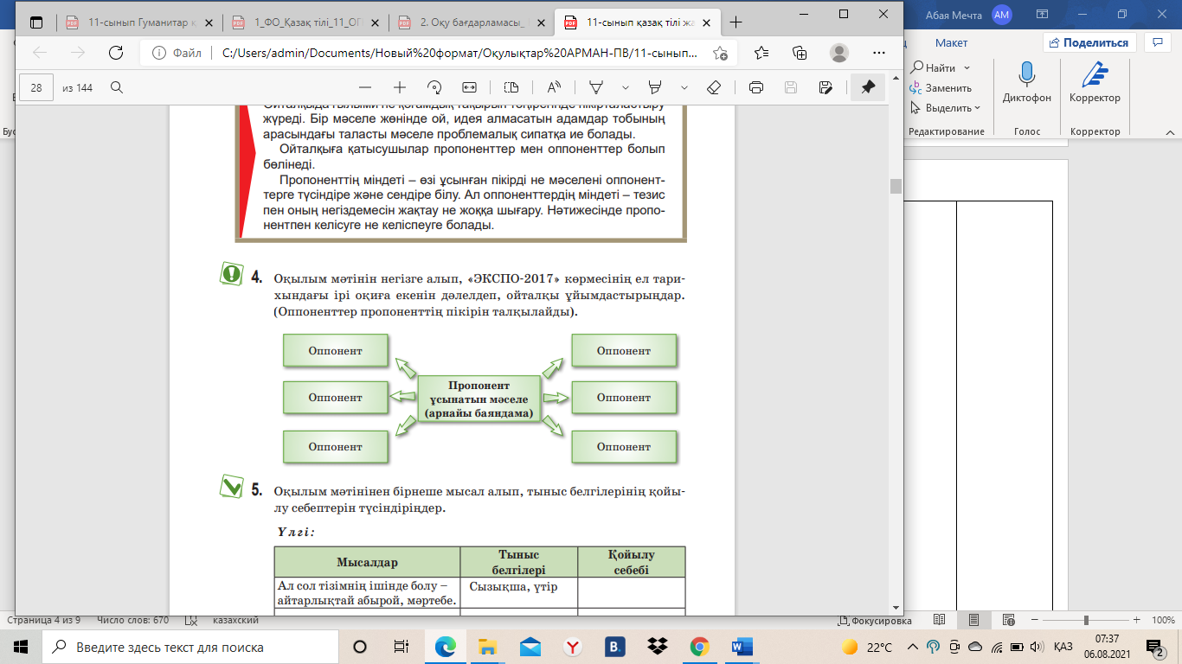Enable Фокусировка mode in Word

(x=876, y=621)
